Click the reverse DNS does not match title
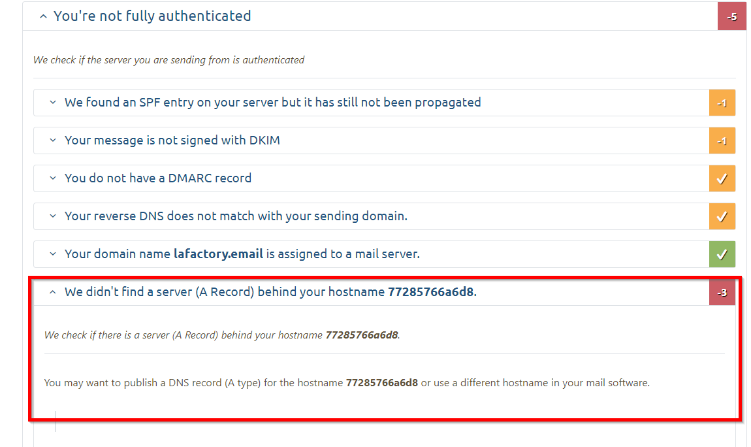The width and height of the screenshot is (751, 447). click(x=236, y=216)
